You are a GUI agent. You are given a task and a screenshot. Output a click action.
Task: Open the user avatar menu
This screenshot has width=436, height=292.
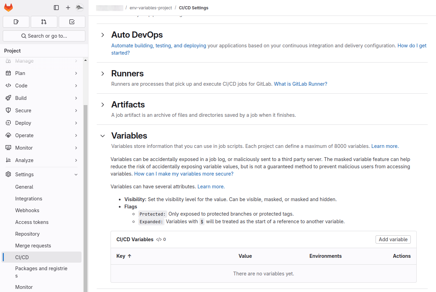(x=80, y=8)
